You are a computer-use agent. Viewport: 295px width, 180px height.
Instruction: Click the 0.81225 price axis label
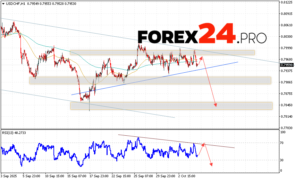[287, 2]
